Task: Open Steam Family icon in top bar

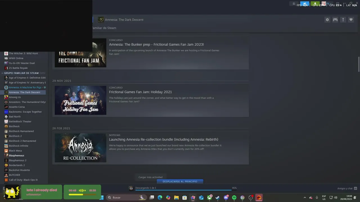Action: pos(294,4)
